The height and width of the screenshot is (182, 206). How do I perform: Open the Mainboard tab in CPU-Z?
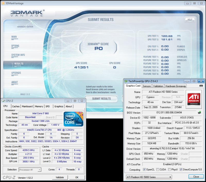27,106
